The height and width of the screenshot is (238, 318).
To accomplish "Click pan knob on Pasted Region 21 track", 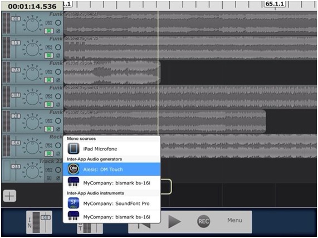I will (32, 25).
